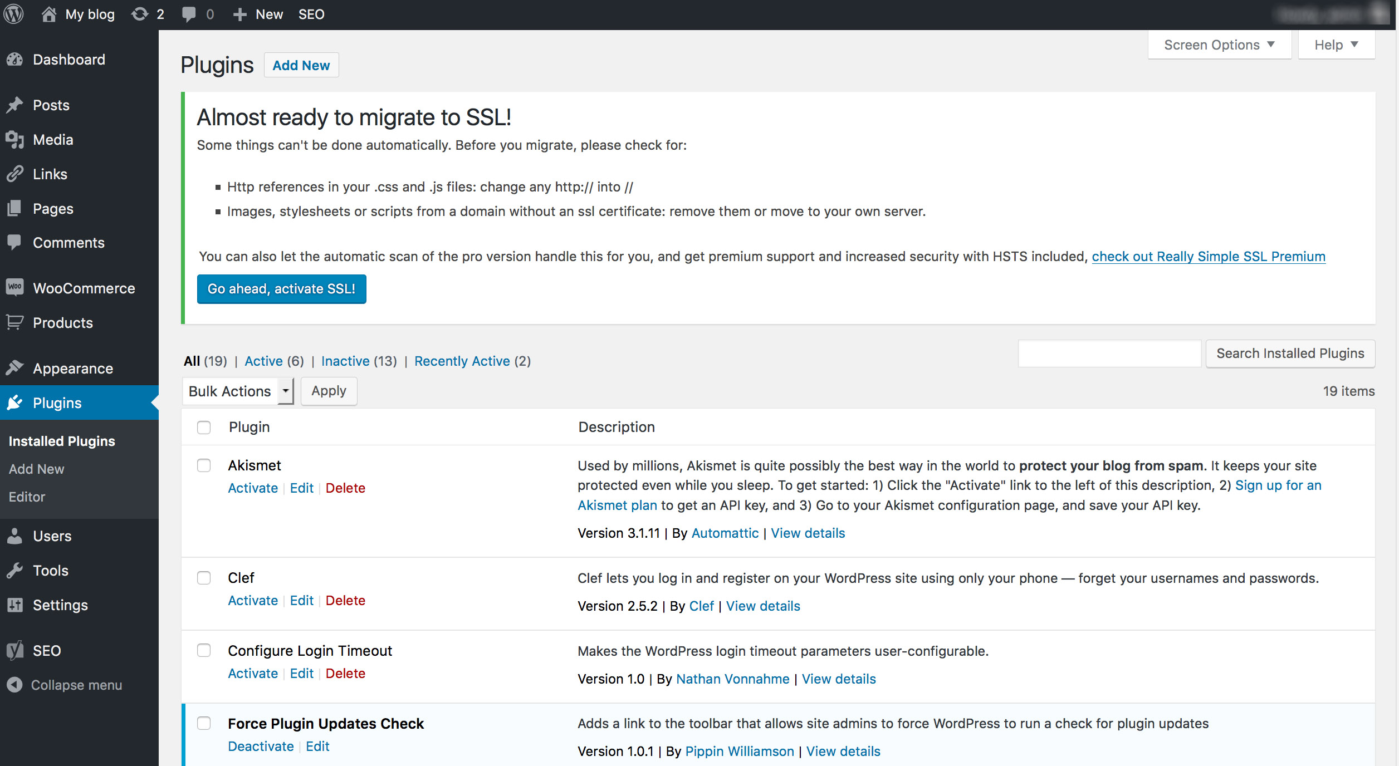Click the WordPress logo icon in admin bar
Image resolution: width=1399 pixels, height=766 pixels.
pyautogui.click(x=14, y=14)
